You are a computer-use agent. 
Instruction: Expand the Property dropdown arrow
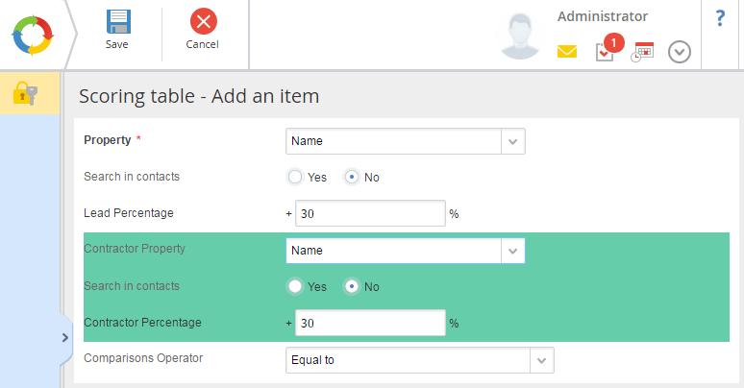tap(513, 141)
